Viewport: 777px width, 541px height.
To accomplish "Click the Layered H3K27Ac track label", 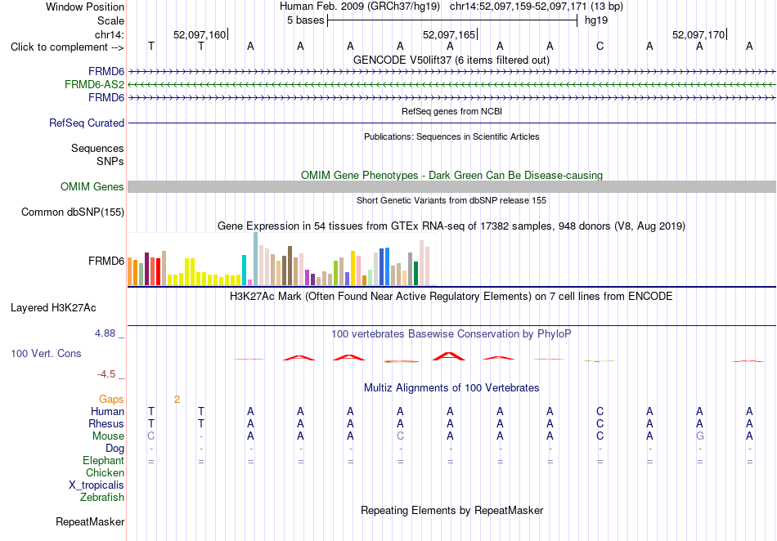I will coord(53,308).
